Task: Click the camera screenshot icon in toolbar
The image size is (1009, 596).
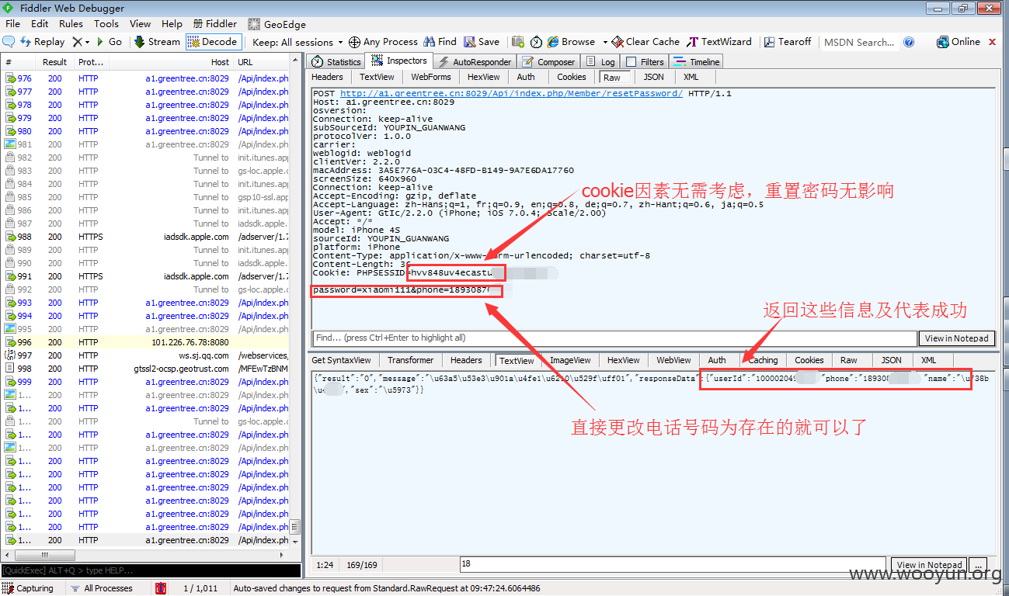Action: 518,42
